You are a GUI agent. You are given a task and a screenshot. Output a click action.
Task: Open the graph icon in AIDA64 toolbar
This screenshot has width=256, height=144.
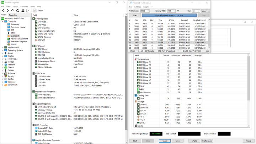click(28, 11)
